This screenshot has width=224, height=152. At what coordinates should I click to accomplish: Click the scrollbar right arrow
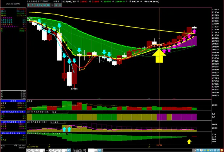195,150
